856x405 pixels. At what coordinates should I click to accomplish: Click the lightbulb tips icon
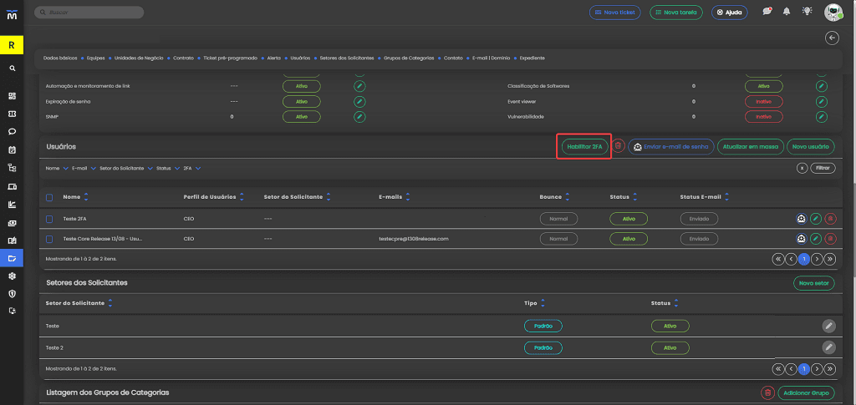click(807, 12)
